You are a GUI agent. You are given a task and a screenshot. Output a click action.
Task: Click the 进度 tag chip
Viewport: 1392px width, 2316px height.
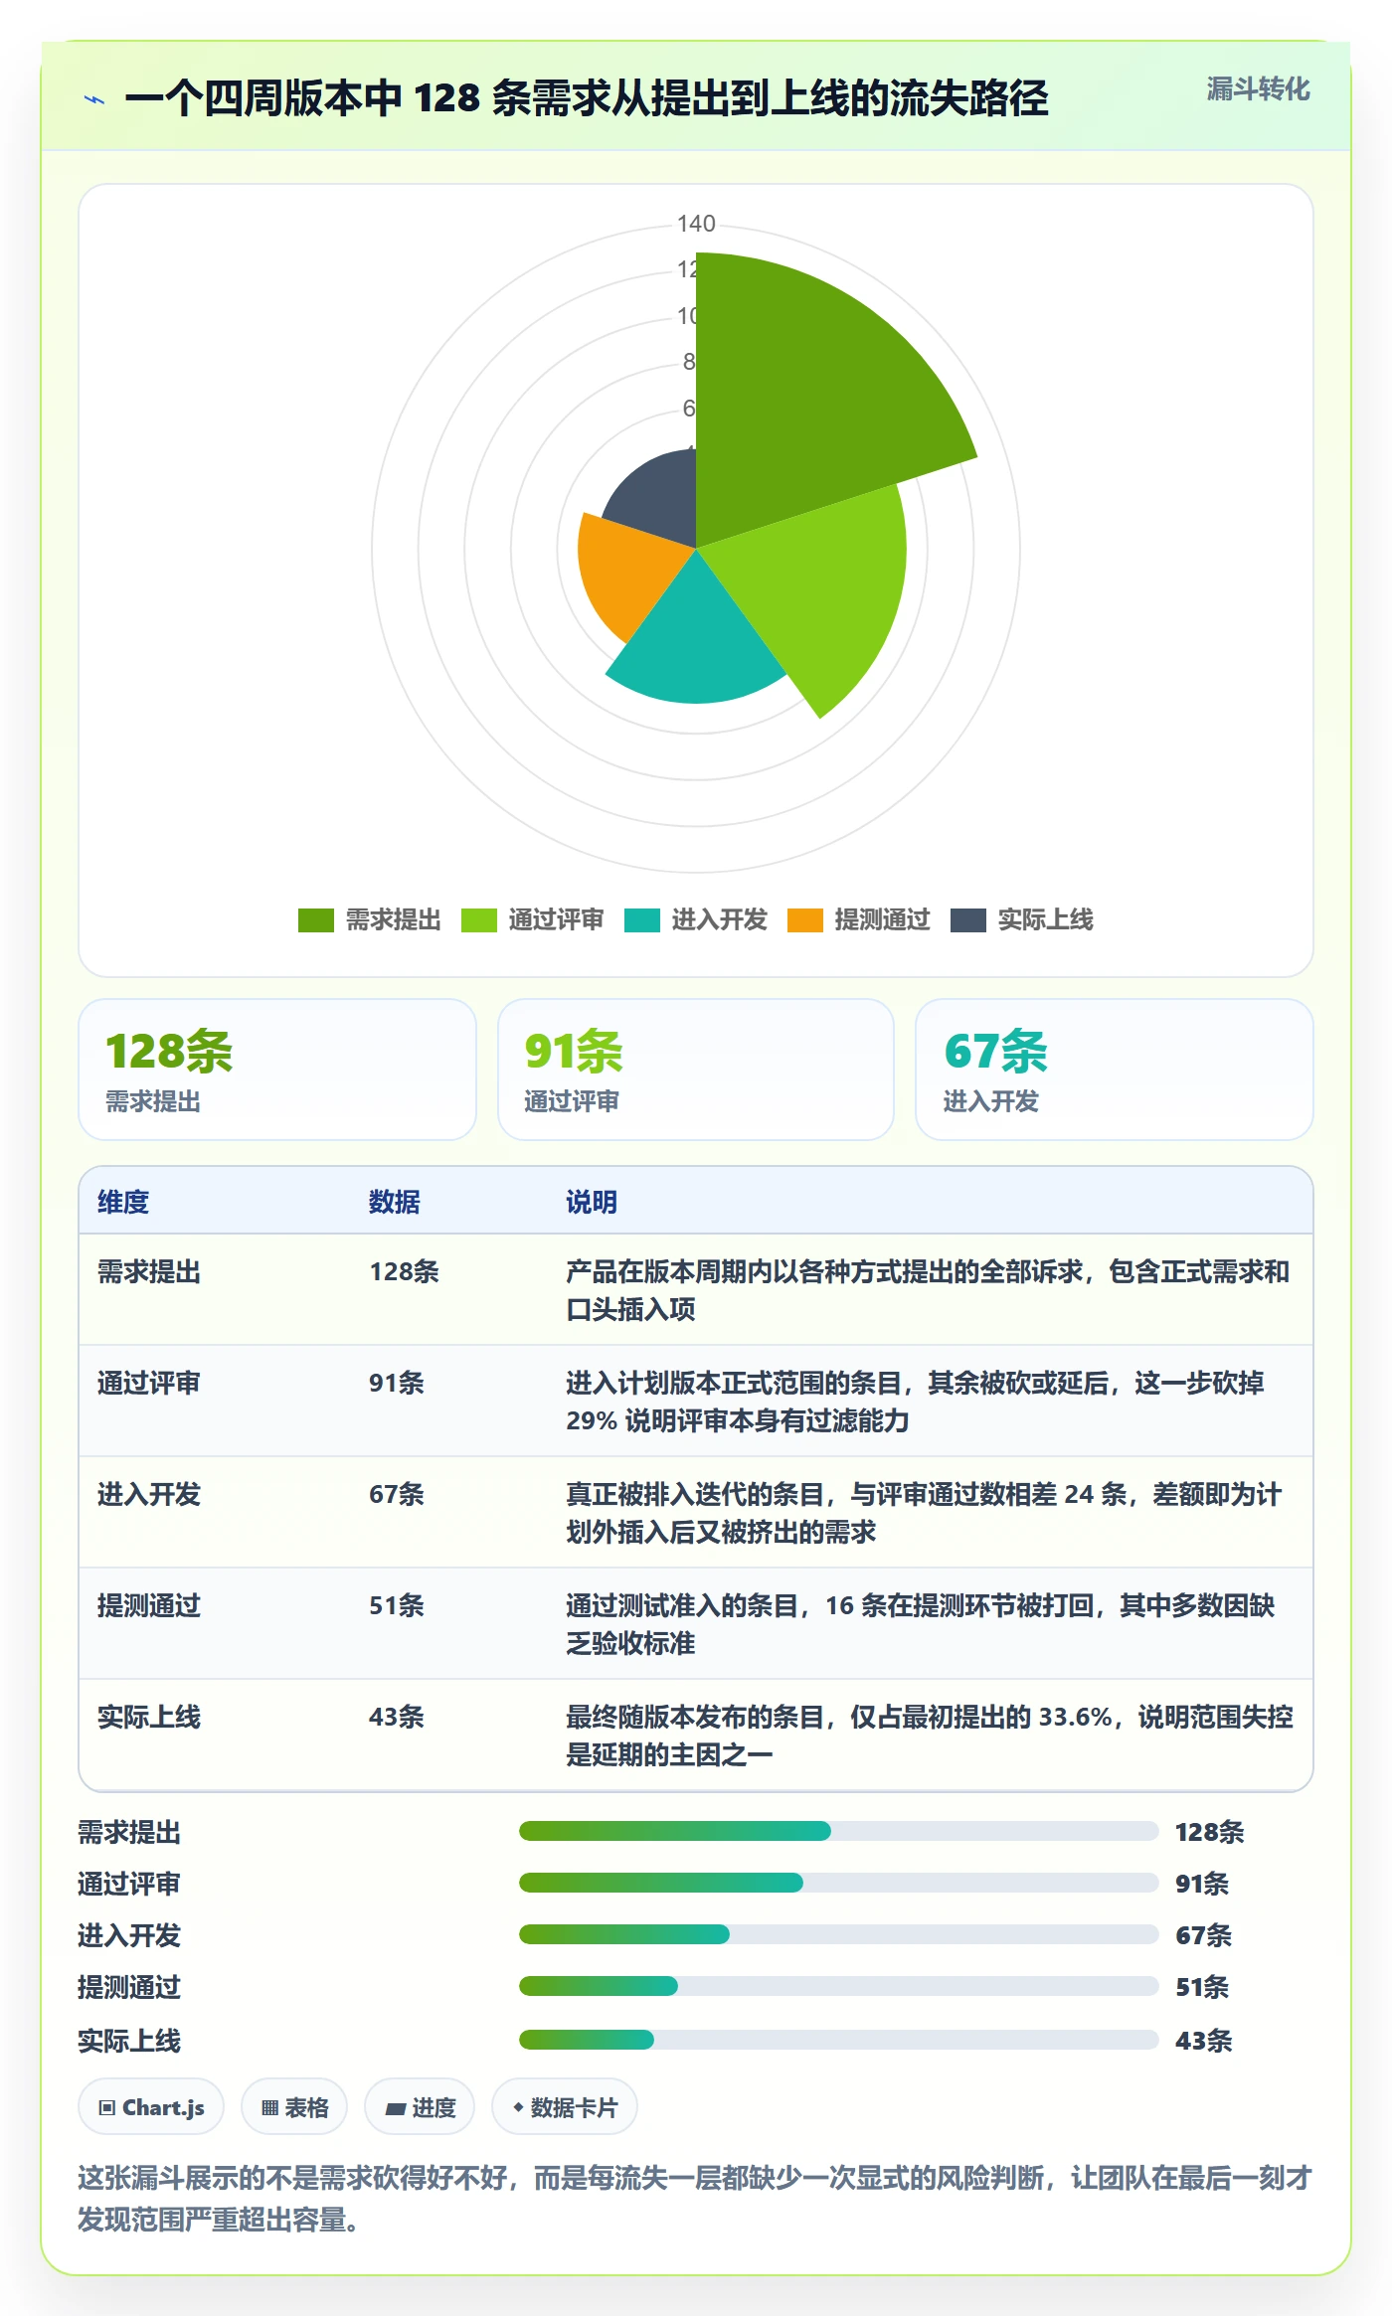pos(420,2107)
